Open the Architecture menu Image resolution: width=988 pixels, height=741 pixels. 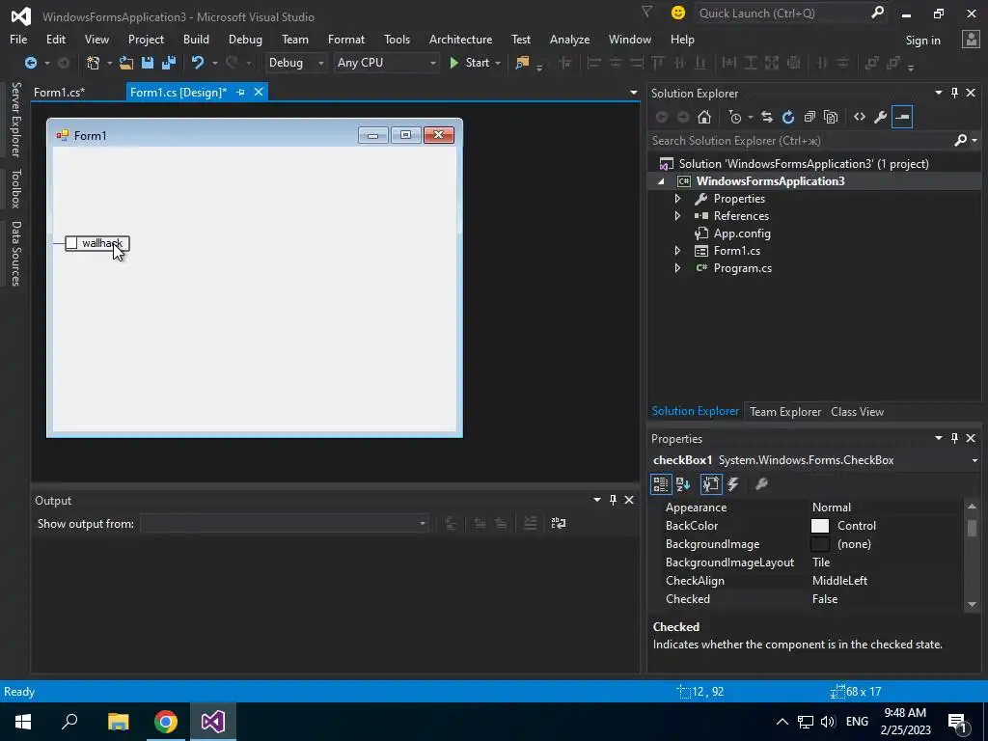(x=460, y=40)
